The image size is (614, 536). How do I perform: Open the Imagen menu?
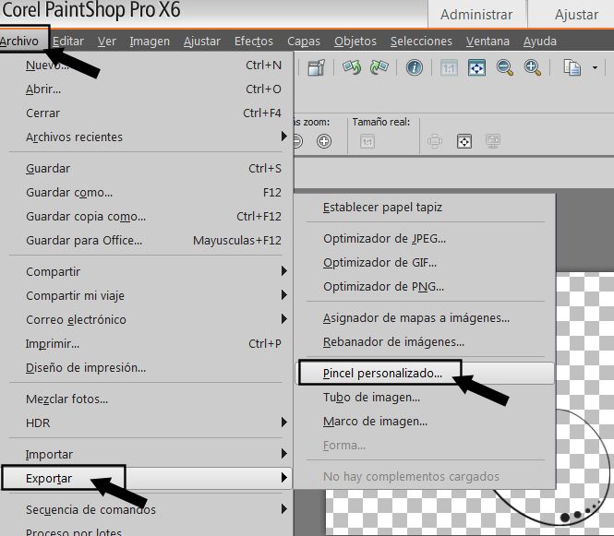150,42
